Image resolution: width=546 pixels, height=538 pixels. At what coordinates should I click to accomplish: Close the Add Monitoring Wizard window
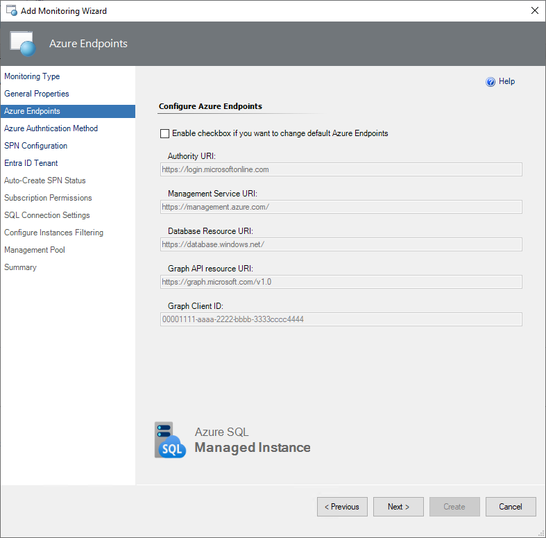[534, 10]
